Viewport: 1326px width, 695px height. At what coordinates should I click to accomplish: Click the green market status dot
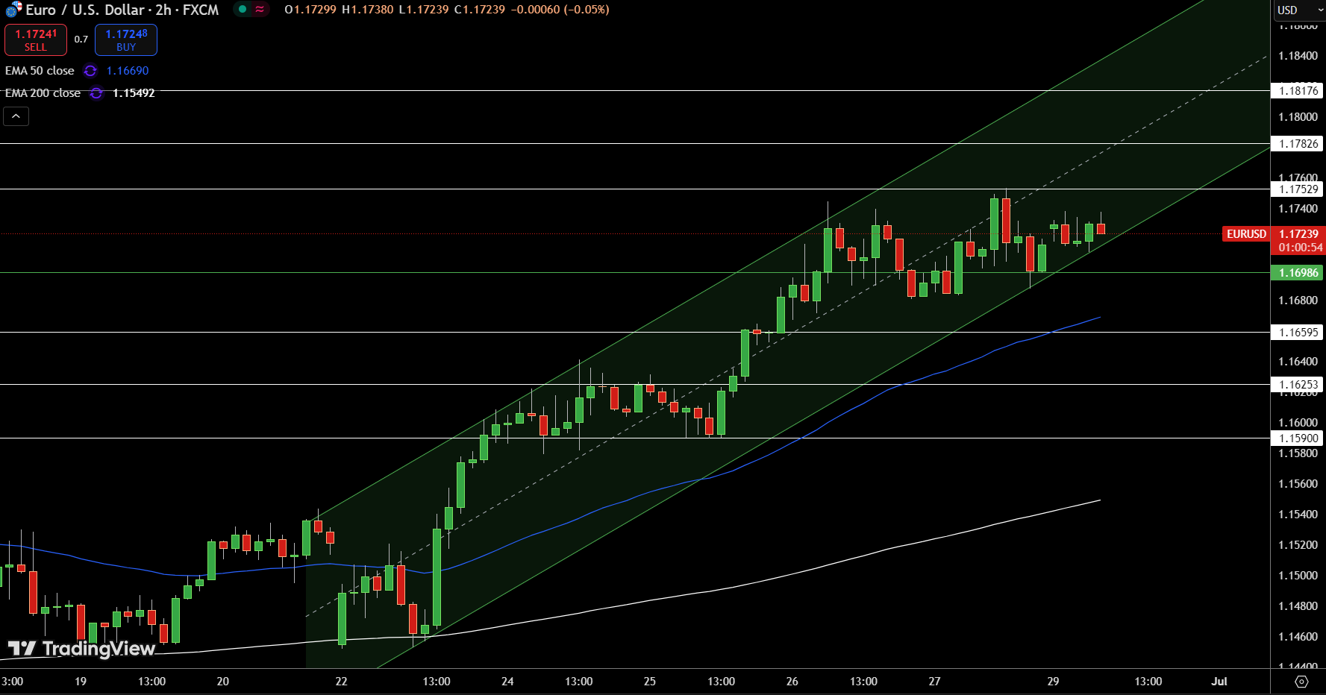point(242,10)
